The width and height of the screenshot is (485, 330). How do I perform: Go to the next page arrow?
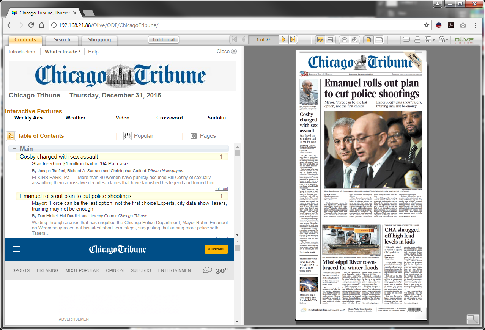pos(283,39)
